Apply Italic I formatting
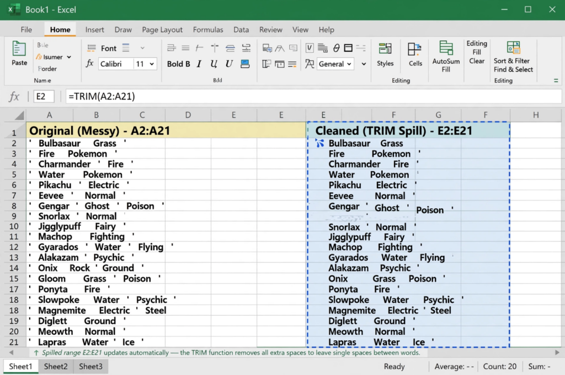The image size is (565, 375). click(199, 64)
